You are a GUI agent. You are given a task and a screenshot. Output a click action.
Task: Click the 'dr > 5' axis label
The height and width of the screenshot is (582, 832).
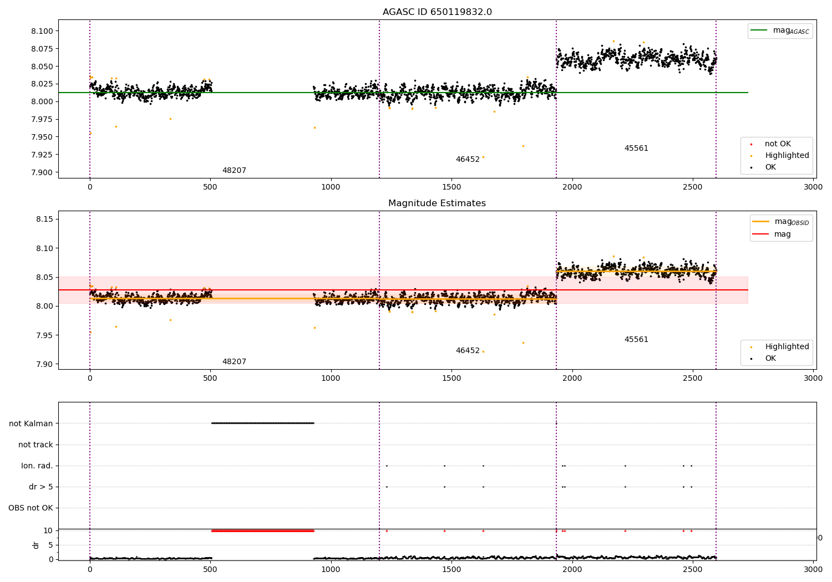point(41,487)
